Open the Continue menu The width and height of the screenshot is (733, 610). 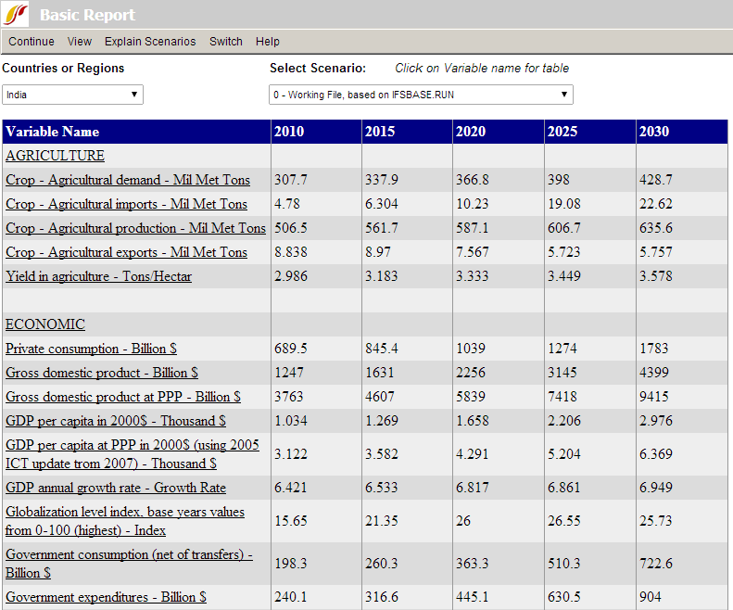tap(32, 42)
